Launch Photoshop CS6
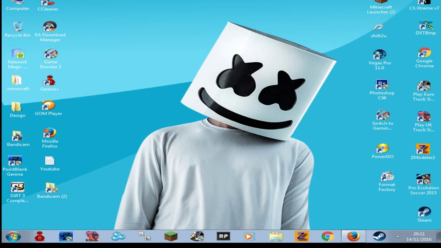 tap(382, 90)
